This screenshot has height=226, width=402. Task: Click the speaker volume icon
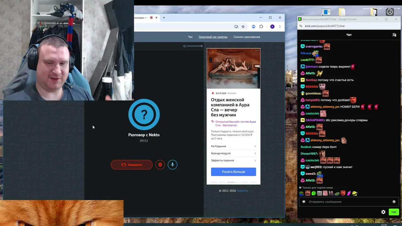[185, 46]
